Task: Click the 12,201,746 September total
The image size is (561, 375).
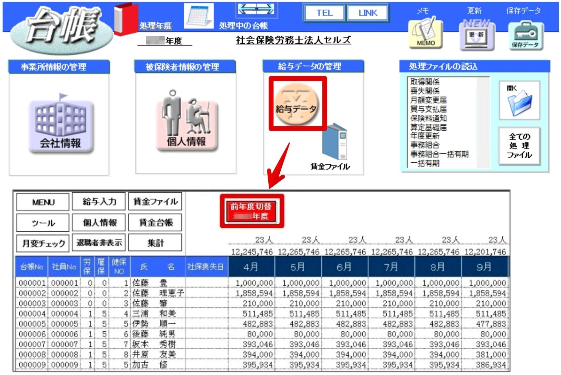Action: point(485,252)
